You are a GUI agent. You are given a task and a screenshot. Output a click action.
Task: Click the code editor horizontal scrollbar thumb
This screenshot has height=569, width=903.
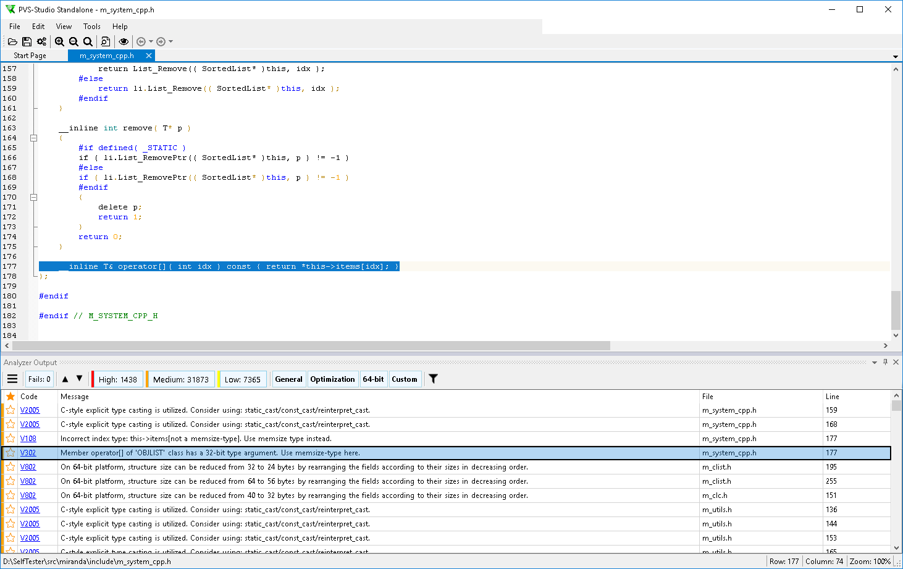tap(311, 345)
